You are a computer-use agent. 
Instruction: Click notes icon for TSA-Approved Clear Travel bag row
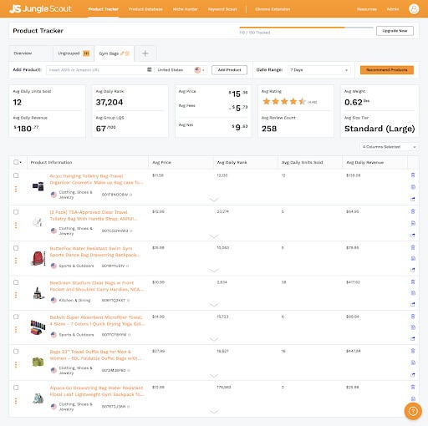click(413, 223)
